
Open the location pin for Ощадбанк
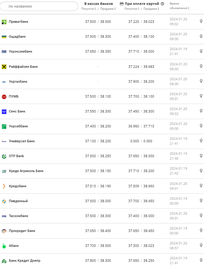click(201, 36)
